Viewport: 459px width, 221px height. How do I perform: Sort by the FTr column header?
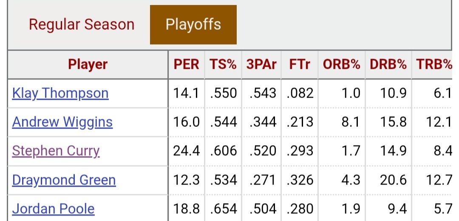coord(300,64)
